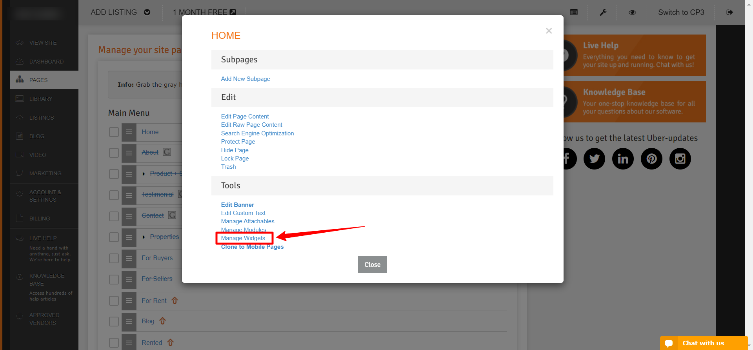Click the Close button in dialog
Viewport: 753px width, 350px height.
pyautogui.click(x=373, y=264)
